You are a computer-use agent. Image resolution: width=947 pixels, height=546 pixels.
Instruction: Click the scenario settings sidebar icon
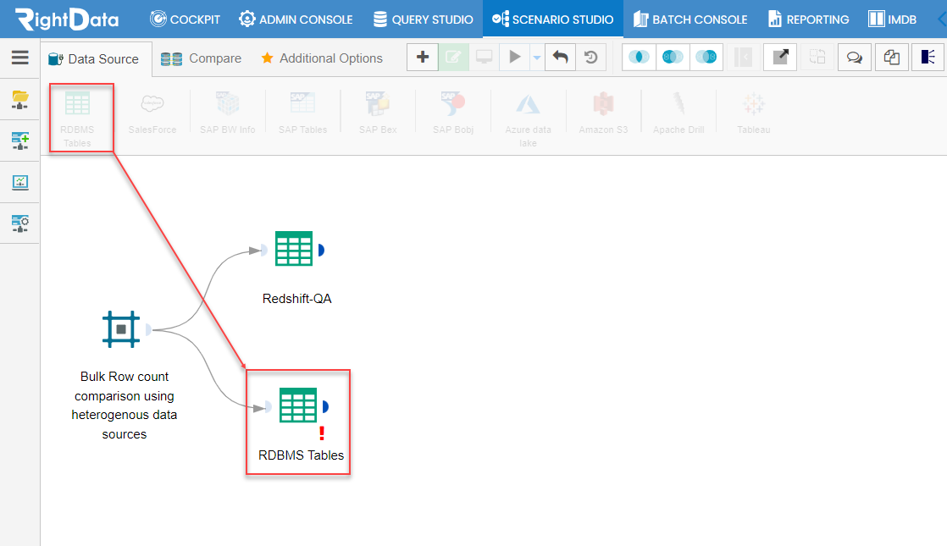[20, 223]
